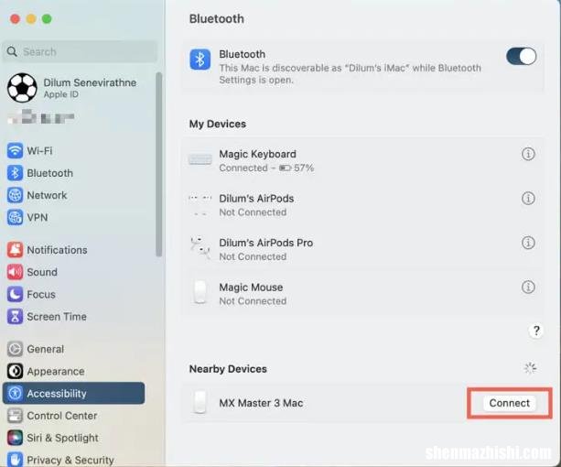The height and width of the screenshot is (467, 561).
Task: Connect to MX Master 3 Mac
Action: [x=510, y=403]
